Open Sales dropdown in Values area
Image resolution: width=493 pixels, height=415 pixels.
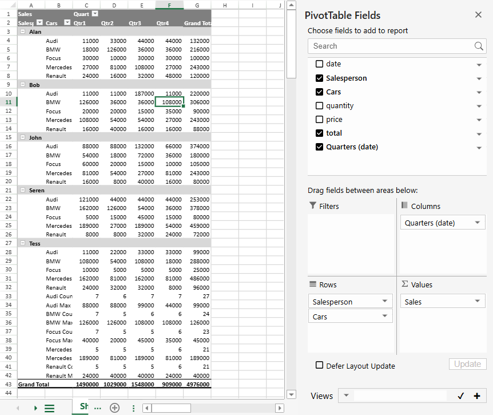coord(478,301)
